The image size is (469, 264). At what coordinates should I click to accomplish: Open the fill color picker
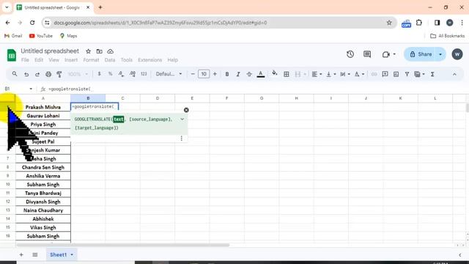point(274,73)
